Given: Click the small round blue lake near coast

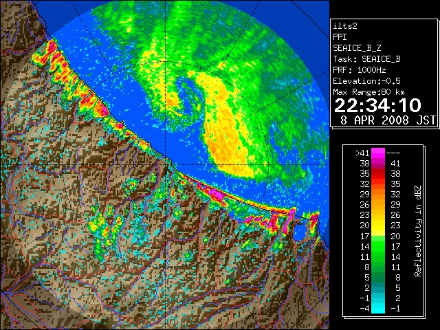Looking at the screenshot, I should 299,232.
